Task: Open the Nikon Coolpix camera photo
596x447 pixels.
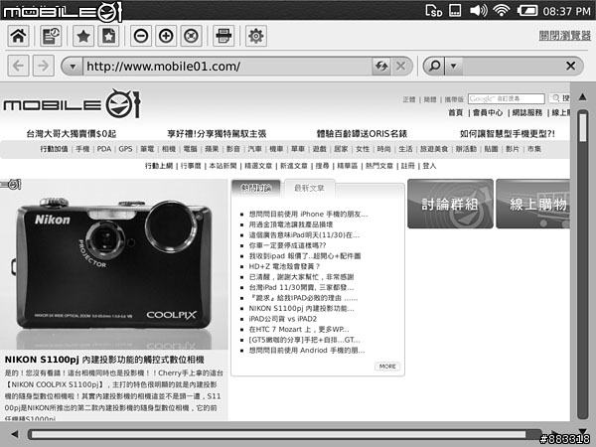Action: [x=113, y=264]
